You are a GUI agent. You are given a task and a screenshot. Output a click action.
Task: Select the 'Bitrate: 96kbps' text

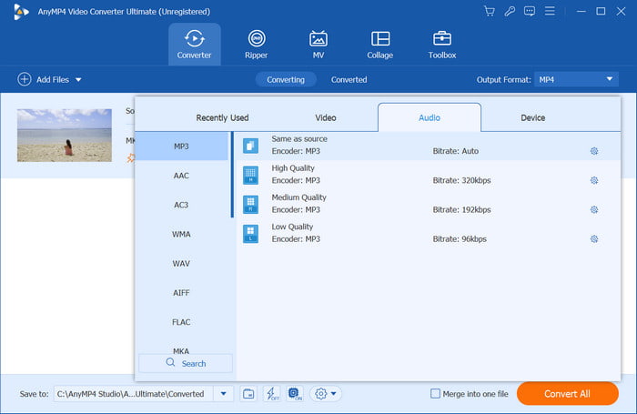[x=460, y=239]
